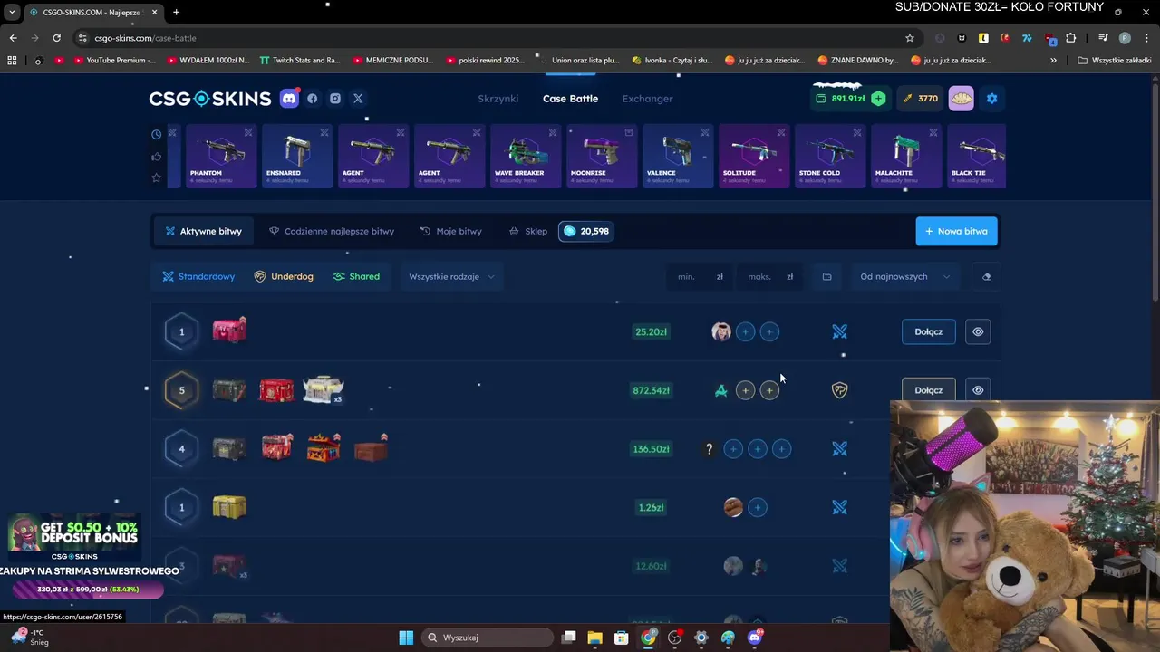Expand the Wszystkie rodzaje dropdown
Viewport: 1160px width, 652px height.
451,277
